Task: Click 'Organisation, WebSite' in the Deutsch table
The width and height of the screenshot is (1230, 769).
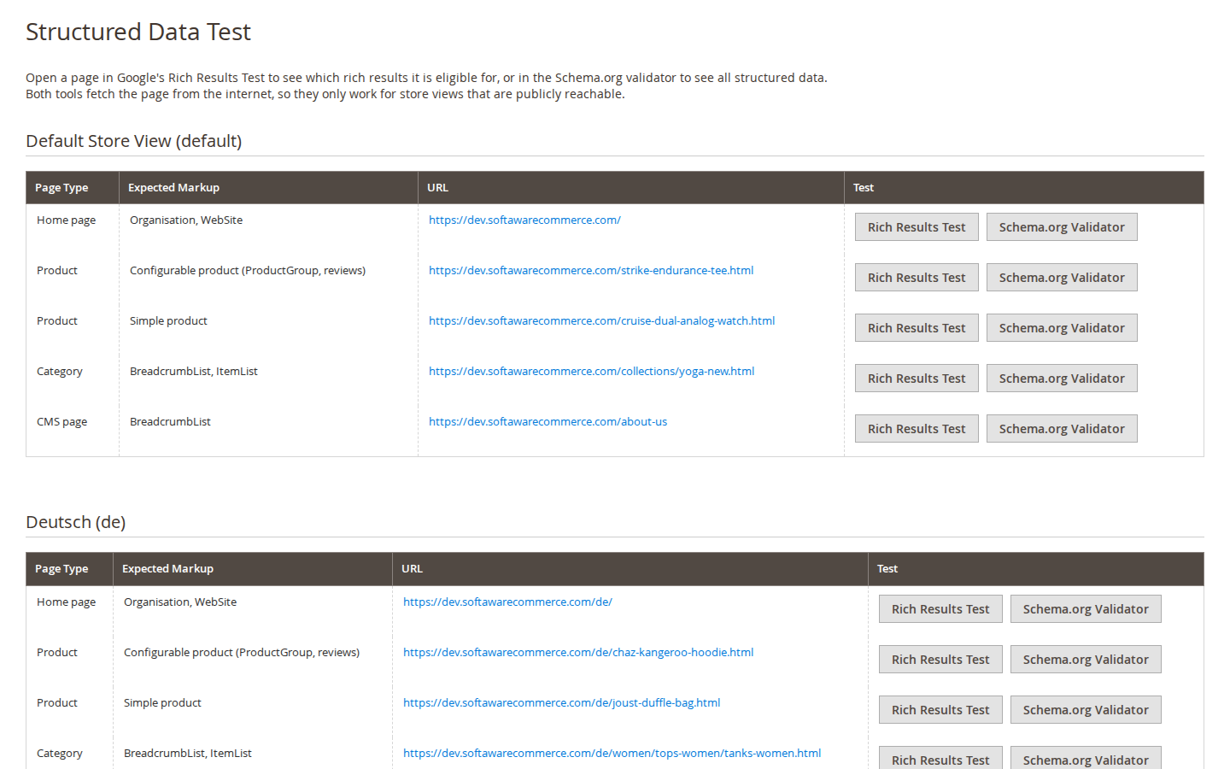Action: point(180,602)
